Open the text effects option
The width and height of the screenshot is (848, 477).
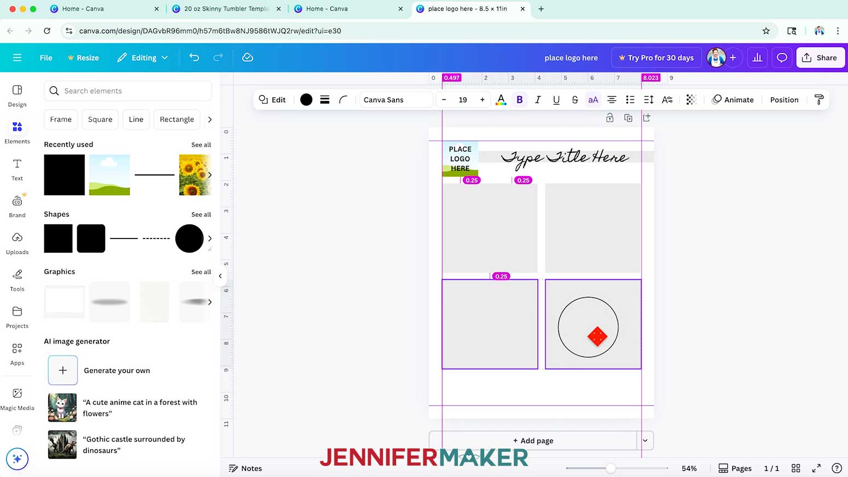pyautogui.click(x=667, y=100)
